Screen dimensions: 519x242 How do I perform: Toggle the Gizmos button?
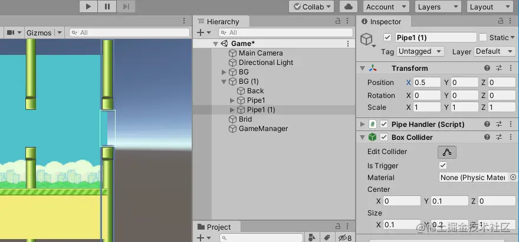click(39, 33)
